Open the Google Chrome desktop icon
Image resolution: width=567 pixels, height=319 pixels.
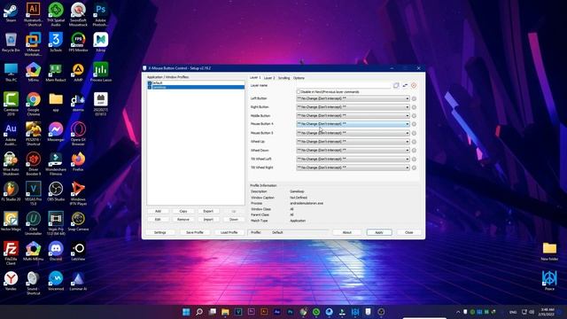click(34, 105)
